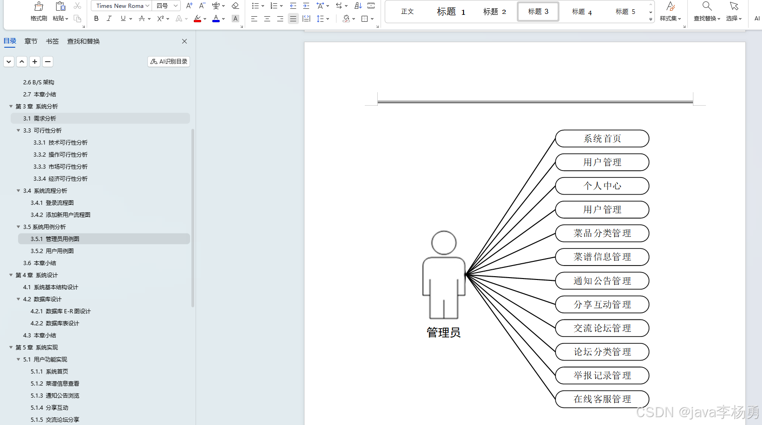The image size is (762, 425).
Task: Click the Style Set icon
Action: (x=670, y=6)
